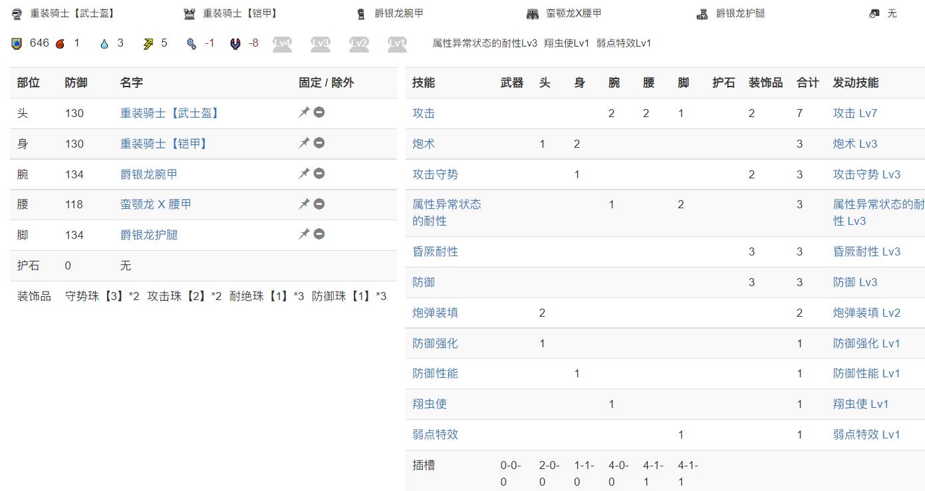Image resolution: width=925 pixels, height=491 pixels.
Task: Open the 爵银龙护腿 link in table
Action: pyautogui.click(x=149, y=235)
